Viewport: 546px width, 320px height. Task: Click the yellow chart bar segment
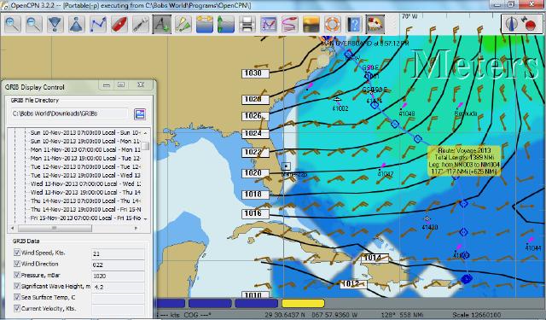(303, 303)
